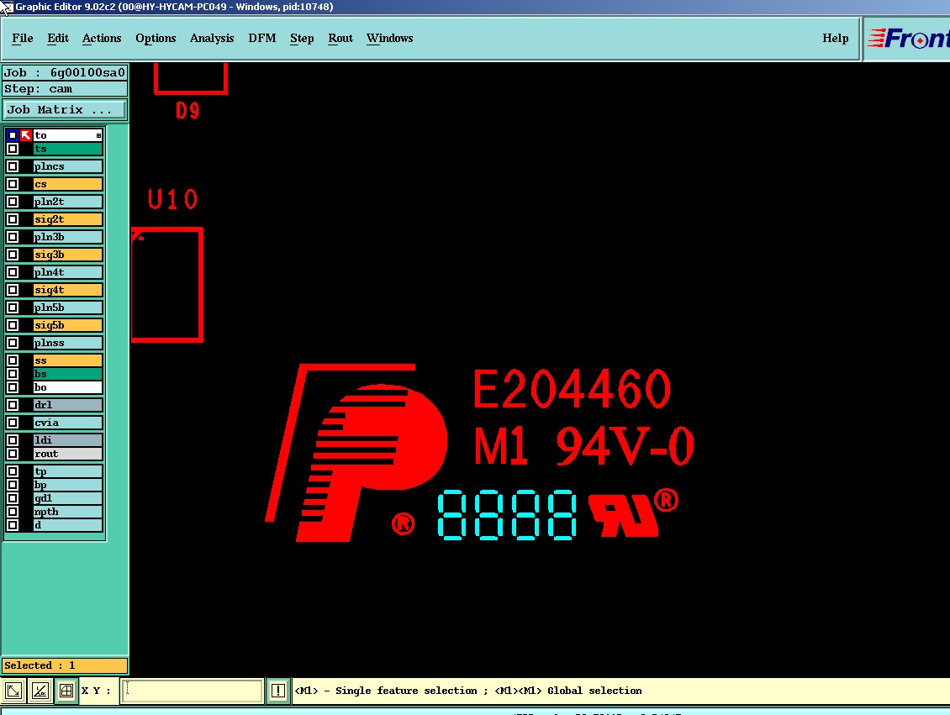
Task: Open the Actions menu
Action: tap(101, 38)
